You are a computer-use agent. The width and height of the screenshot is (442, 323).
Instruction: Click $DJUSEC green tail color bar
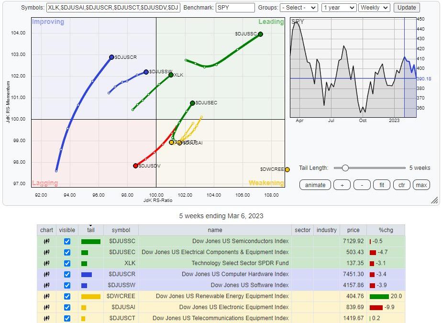85,253
